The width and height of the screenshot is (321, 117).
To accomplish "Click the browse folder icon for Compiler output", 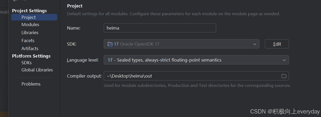I will click(x=284, y=76).
